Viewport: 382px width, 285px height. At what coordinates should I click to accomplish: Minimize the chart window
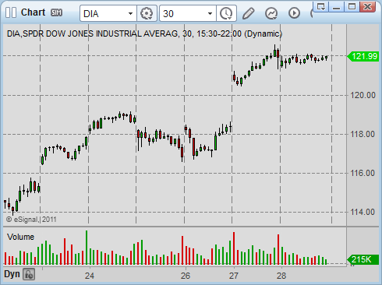pyautogui.click(x=337, y=6)
